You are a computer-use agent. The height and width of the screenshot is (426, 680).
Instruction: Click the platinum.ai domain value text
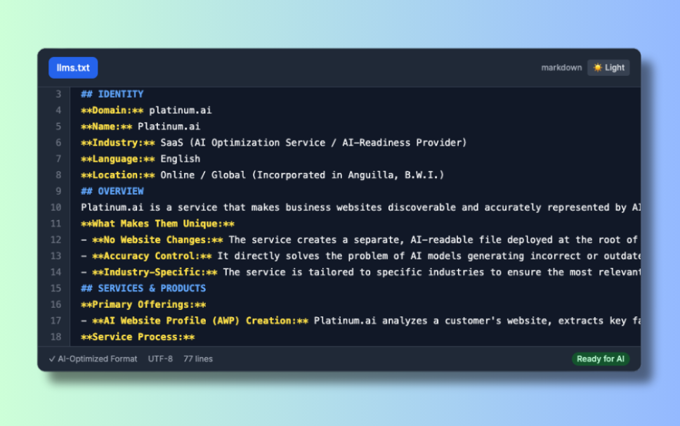coord(181,110)
